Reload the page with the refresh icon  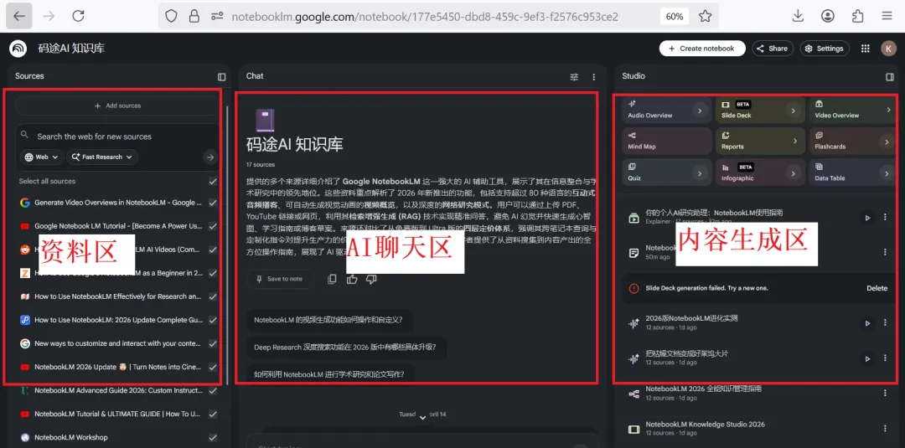(x=79, y=16)
